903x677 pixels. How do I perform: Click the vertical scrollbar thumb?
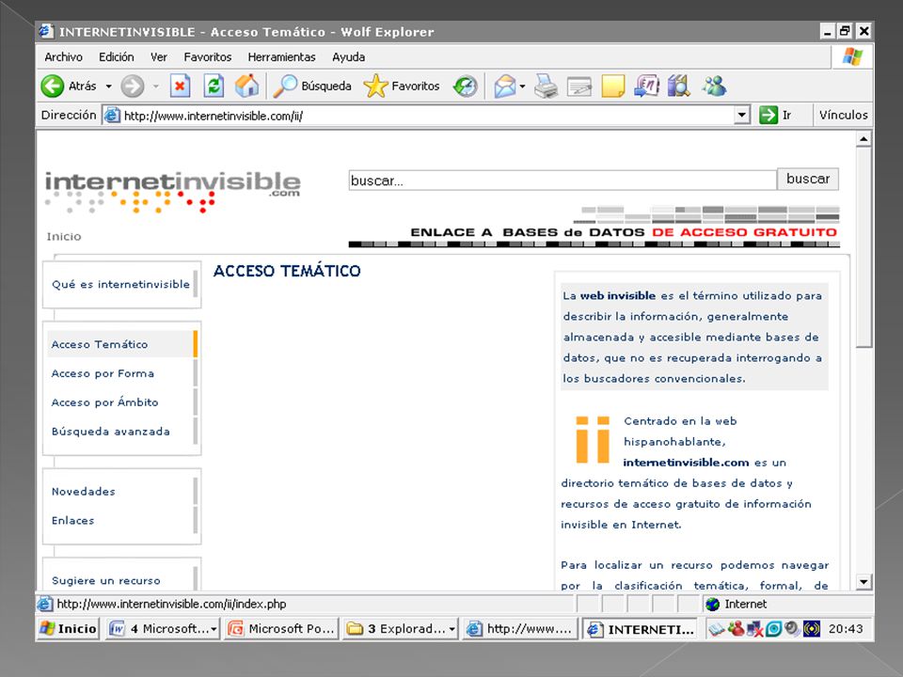[863, 247]
